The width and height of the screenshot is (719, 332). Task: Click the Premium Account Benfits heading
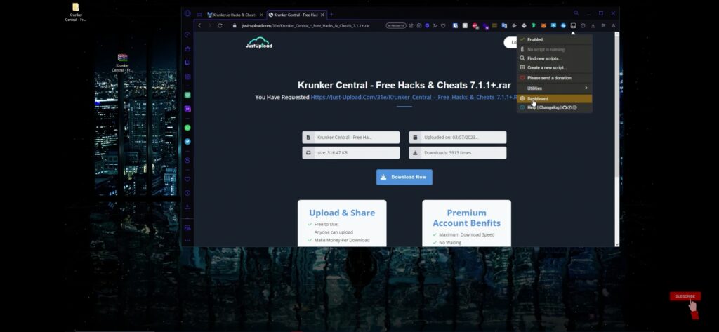point(466,218)
